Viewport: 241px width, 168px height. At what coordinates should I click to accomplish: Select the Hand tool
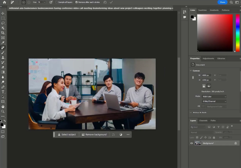click(3, 106)
